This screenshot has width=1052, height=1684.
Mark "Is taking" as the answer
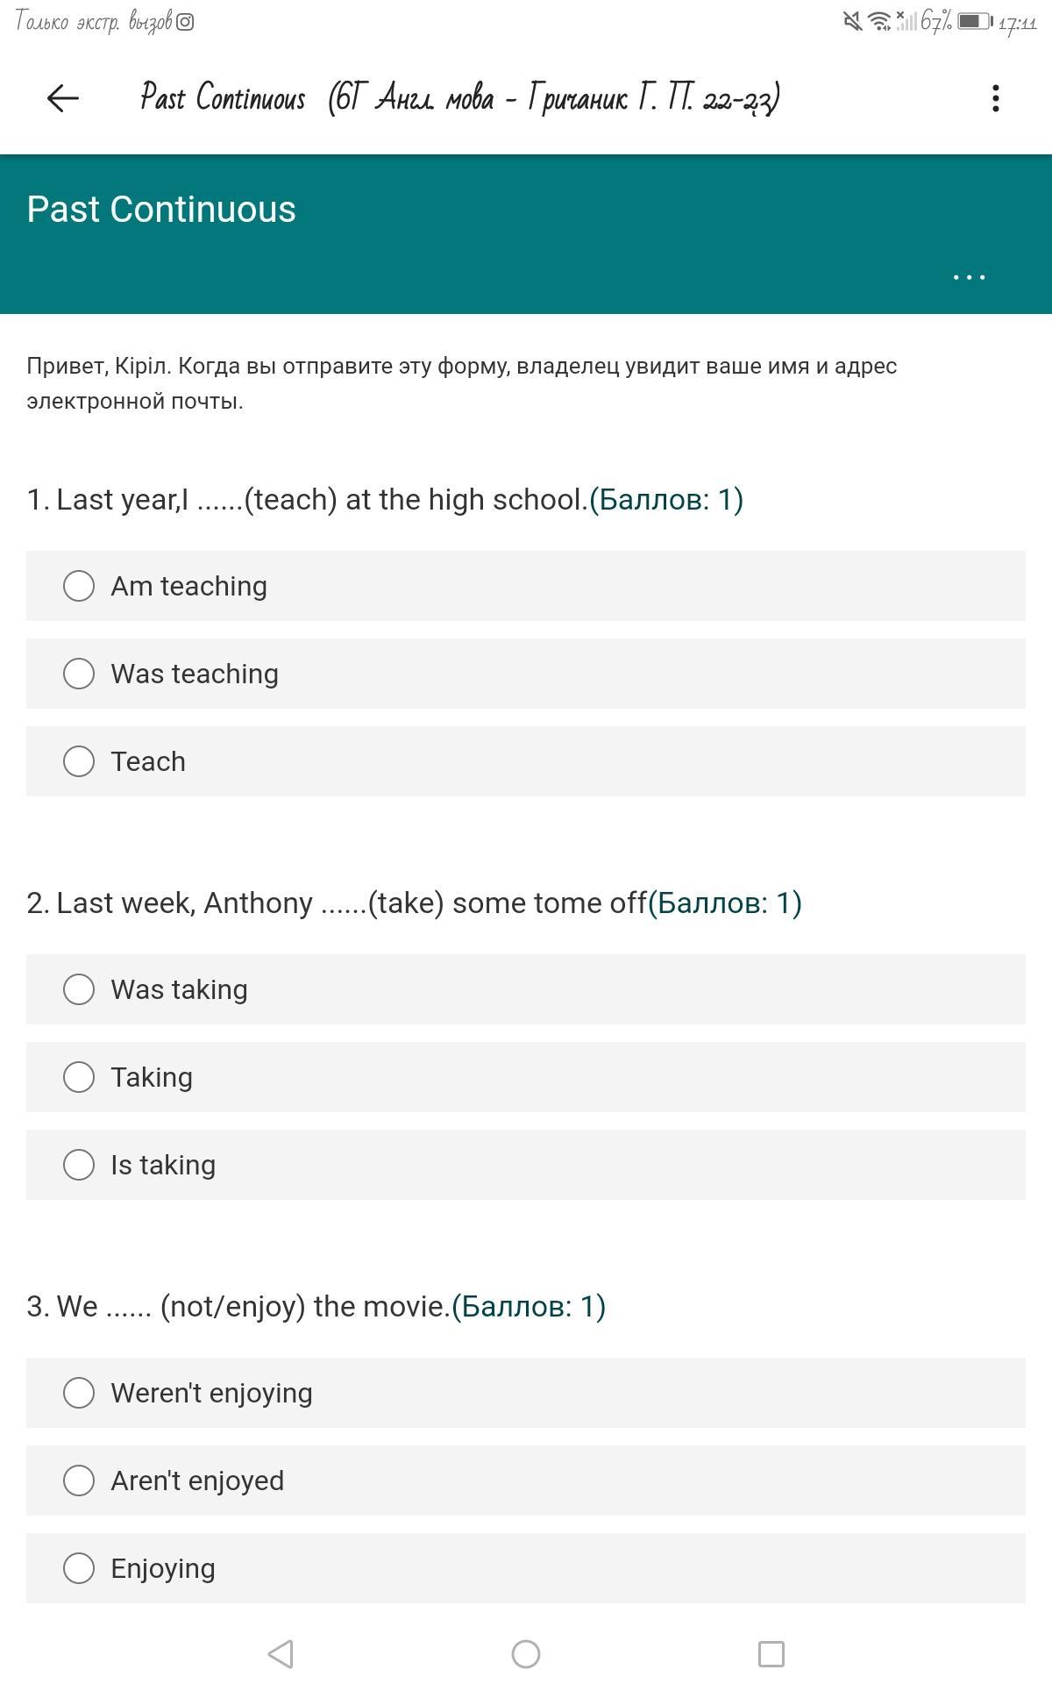click(x=79, y=1165)
